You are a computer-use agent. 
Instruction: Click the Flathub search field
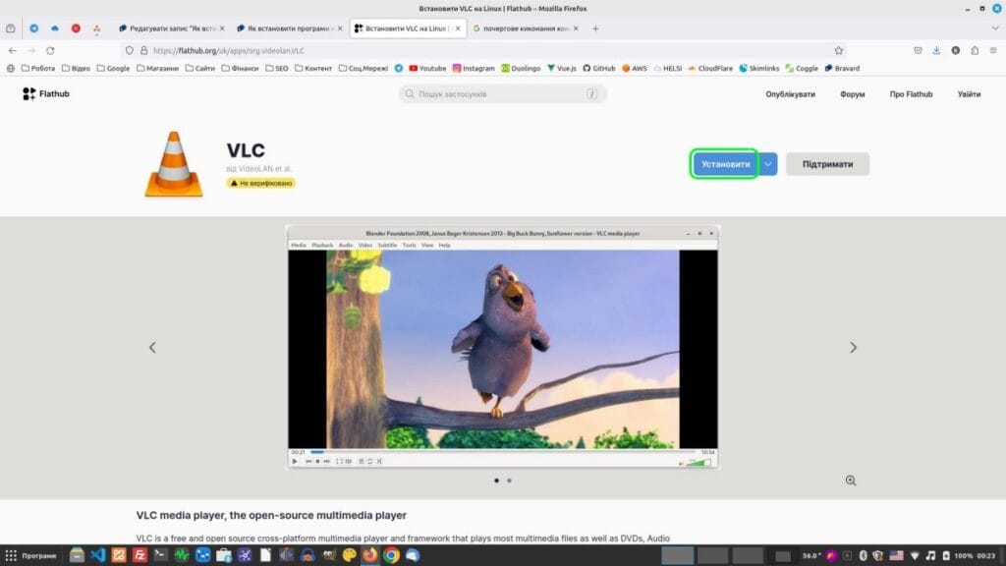[502, 94]
